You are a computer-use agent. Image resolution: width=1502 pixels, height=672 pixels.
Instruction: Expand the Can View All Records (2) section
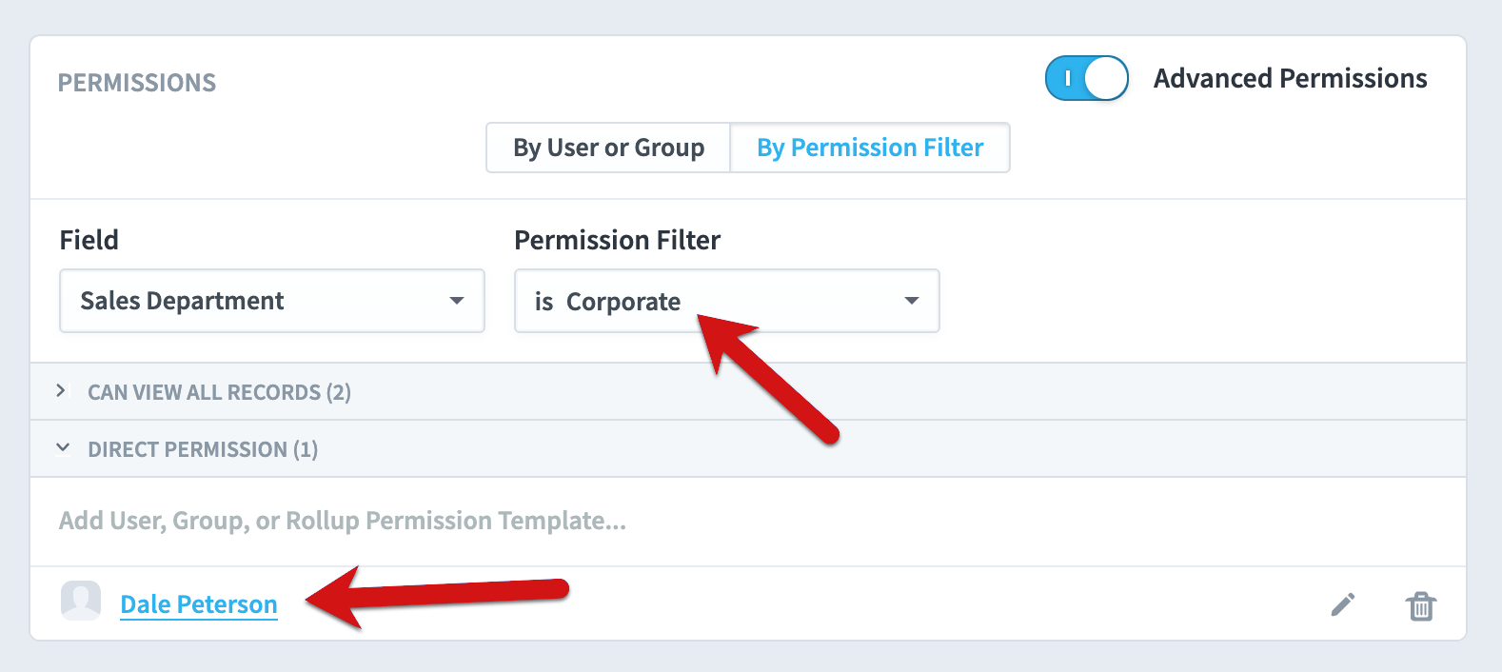[748, 391]
